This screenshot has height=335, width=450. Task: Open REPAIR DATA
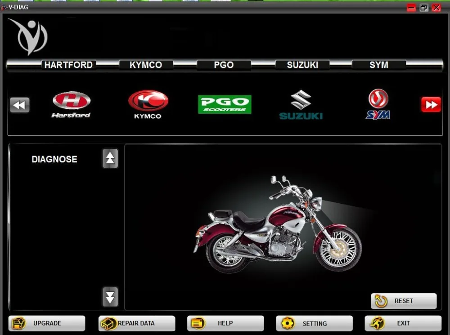(x=137, y=323)
